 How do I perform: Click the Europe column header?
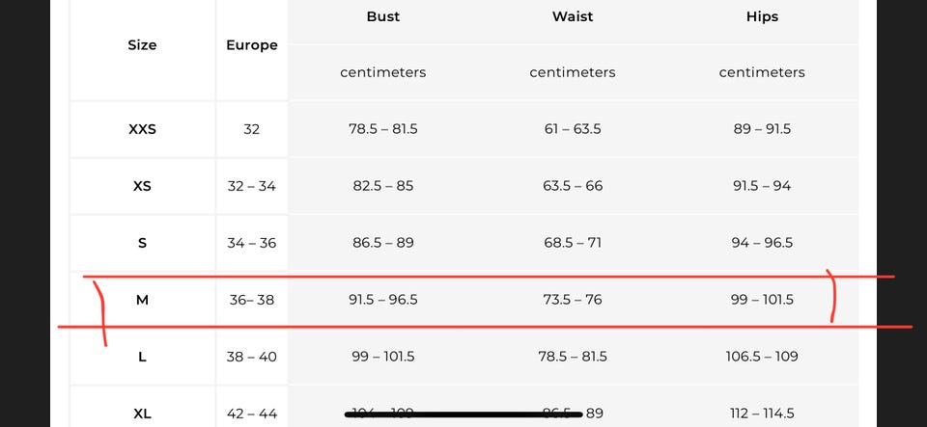click(251, 45)
